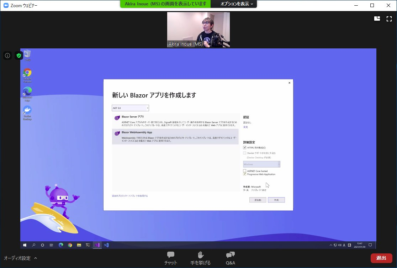The width and height of the screenshot is (397, 268).
Task: Expand the audio settings chevron
Action: [36, 258]
